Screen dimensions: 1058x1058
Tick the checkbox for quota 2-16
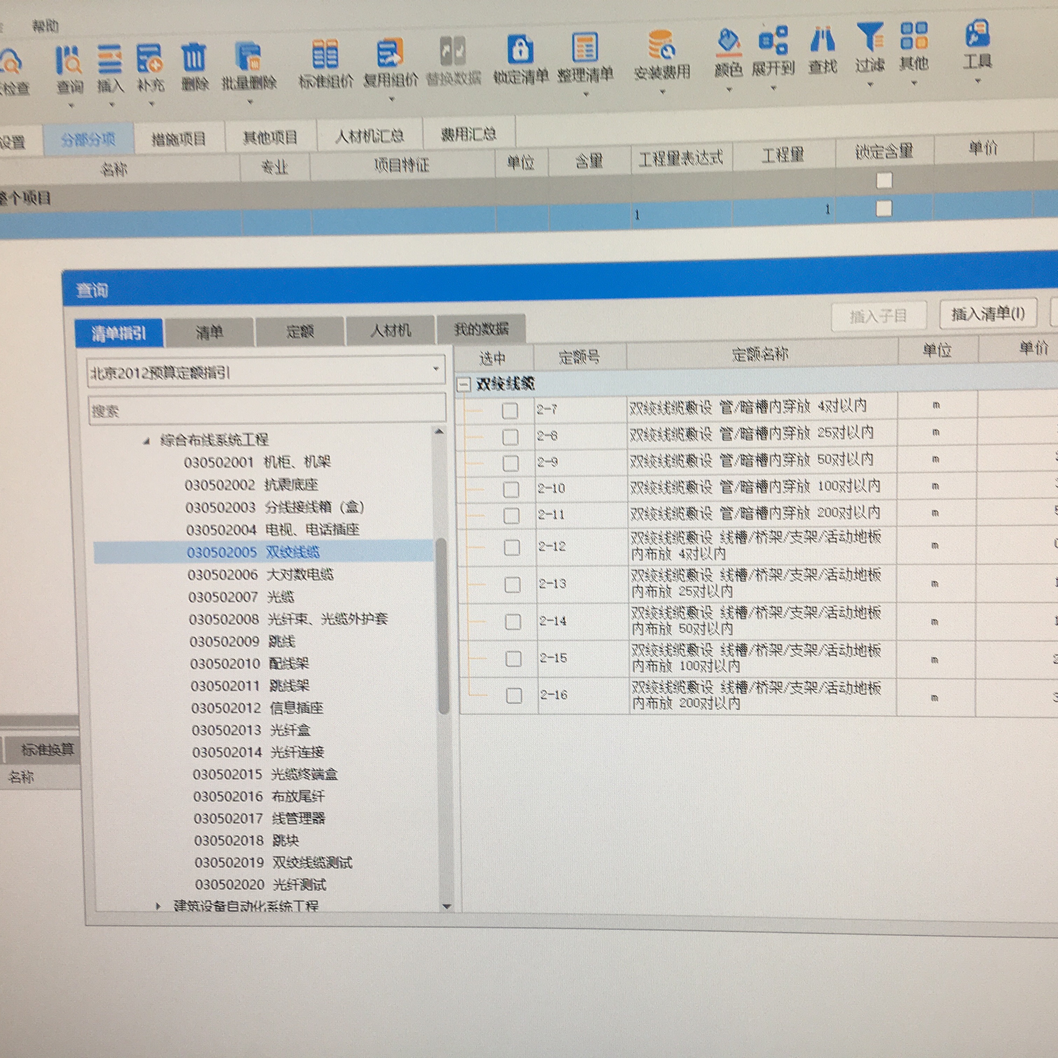tap(514, 696)
